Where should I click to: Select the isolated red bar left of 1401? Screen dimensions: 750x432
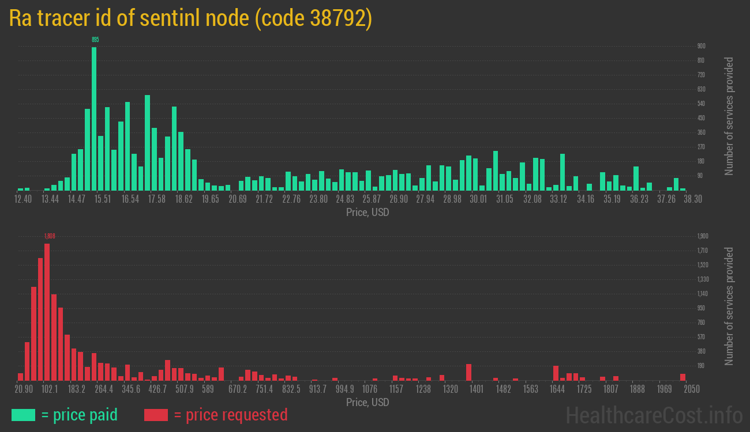point(469,372)
